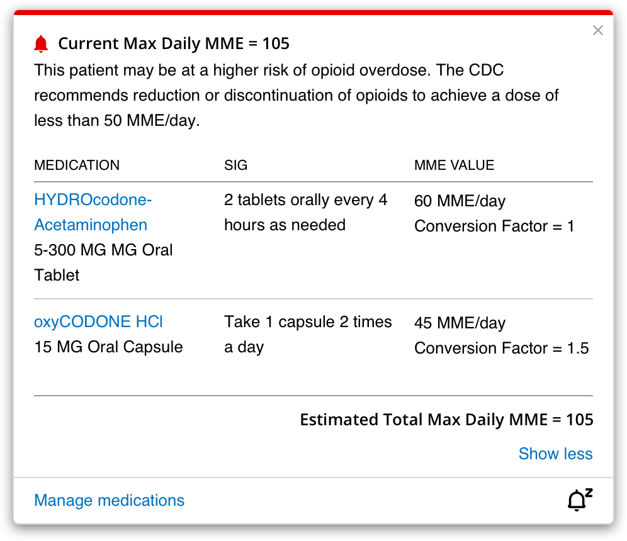627x541 pixels.
Task: Select the 15 MG Oral Capsule strength text
Action: [108, 347]
